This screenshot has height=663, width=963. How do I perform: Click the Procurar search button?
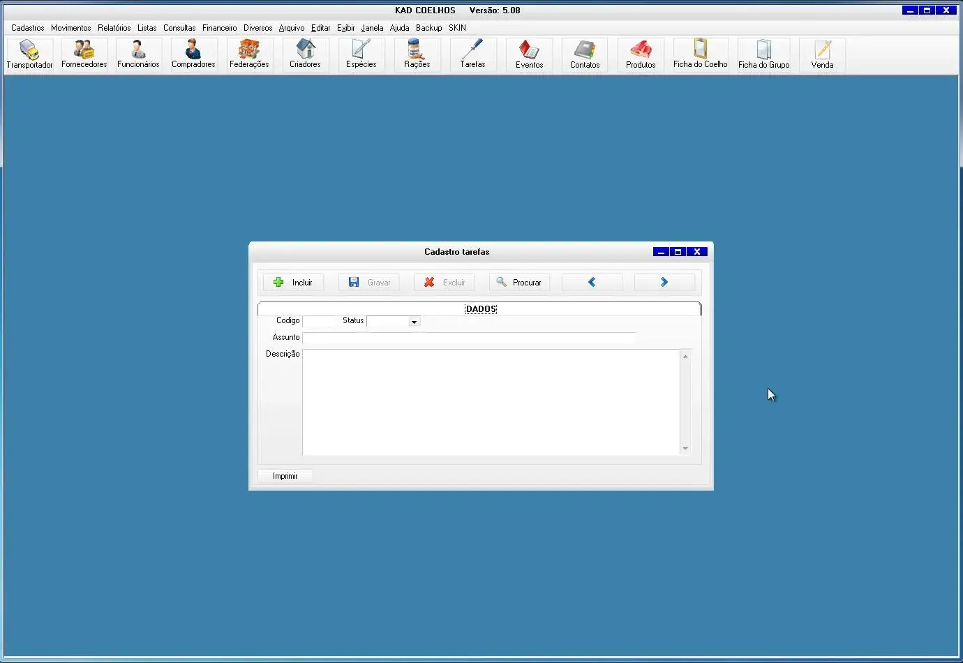(x=520, y=283)
